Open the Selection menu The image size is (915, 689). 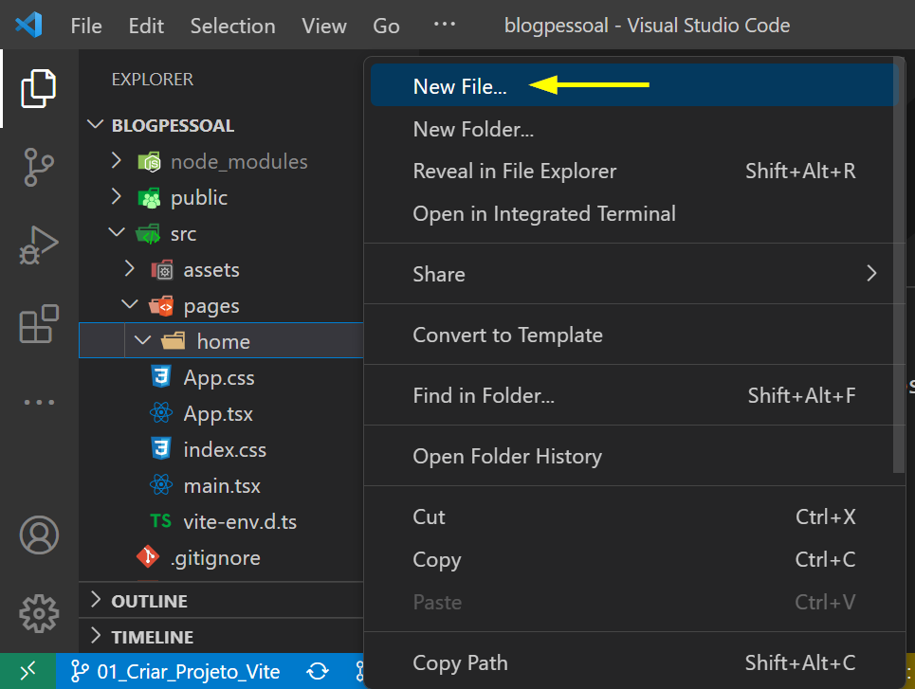232,26
